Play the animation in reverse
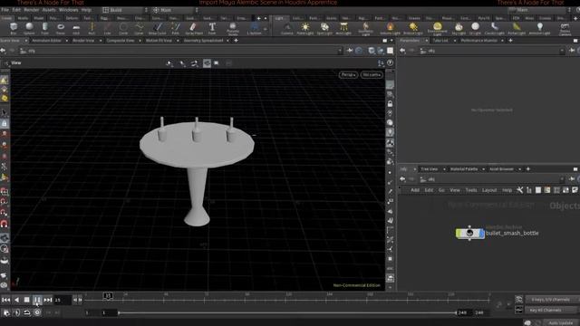The width and height of the screenshot is (580, 326). coord(16,300)
